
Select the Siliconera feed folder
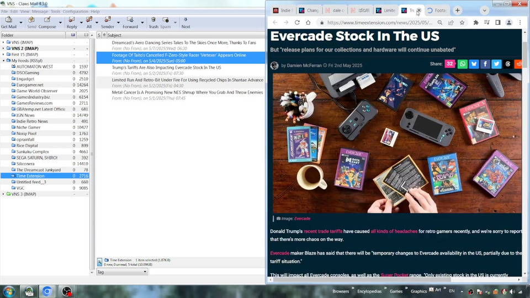click(x=25, y=164)
